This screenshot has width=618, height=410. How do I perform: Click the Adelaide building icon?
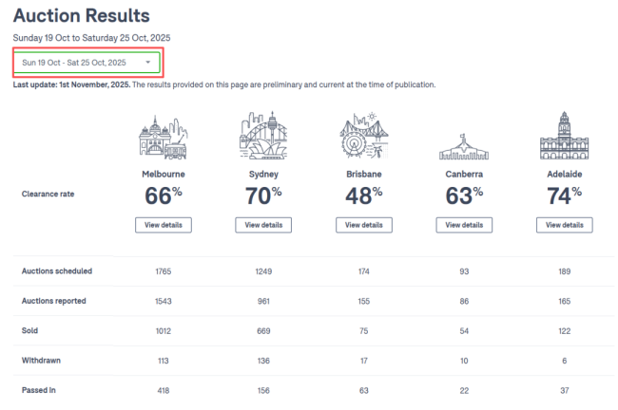click(x=564, y=137)
